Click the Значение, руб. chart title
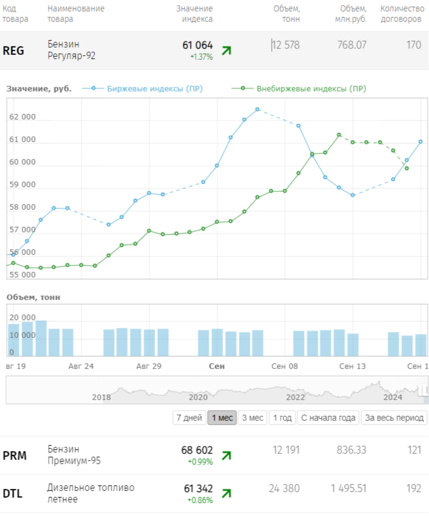Viewport: 429px width, 516px height. [39, 89]
